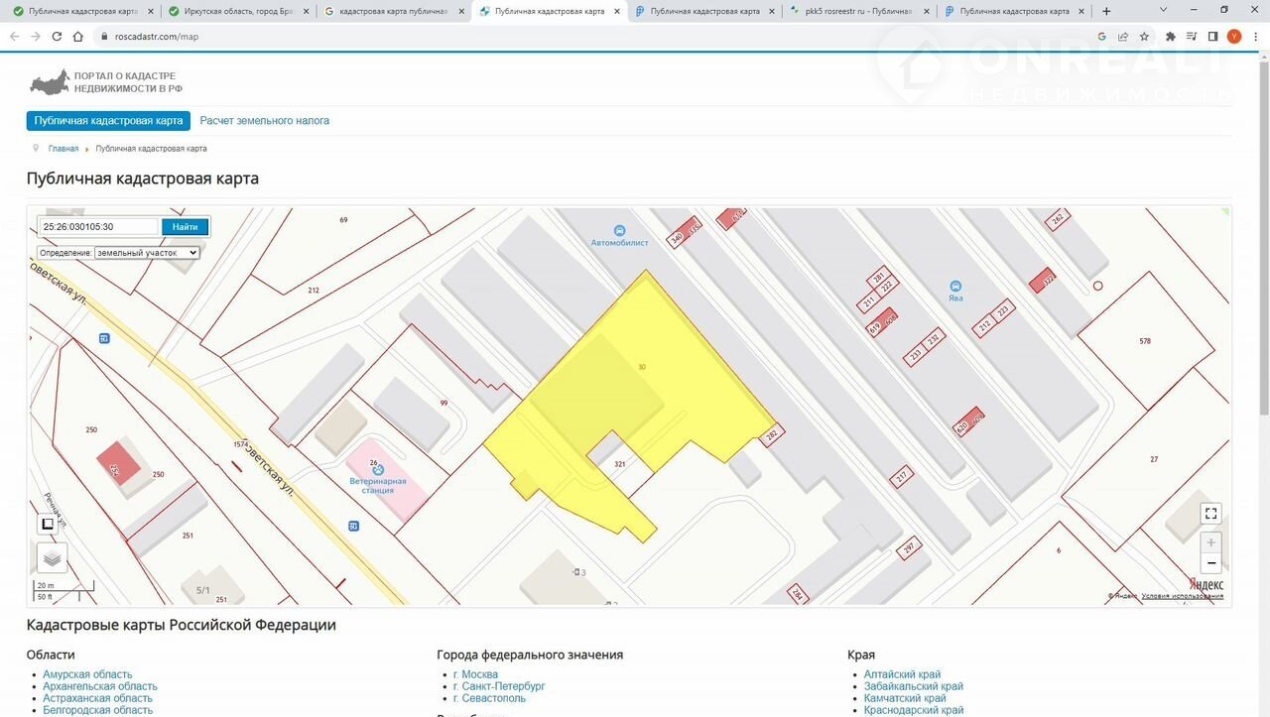
Task: Zoom in the map with plus button
Action: (x=1210, y=542)
